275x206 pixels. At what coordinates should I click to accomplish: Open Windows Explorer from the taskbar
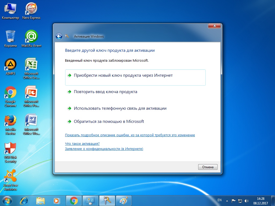40,201
